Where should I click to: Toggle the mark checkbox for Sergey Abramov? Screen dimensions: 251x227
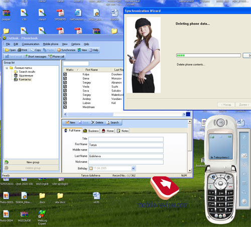click(65, 82)
